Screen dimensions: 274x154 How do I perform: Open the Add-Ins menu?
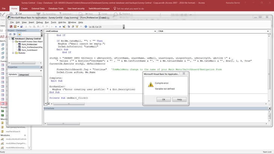[x=62, y=22]
